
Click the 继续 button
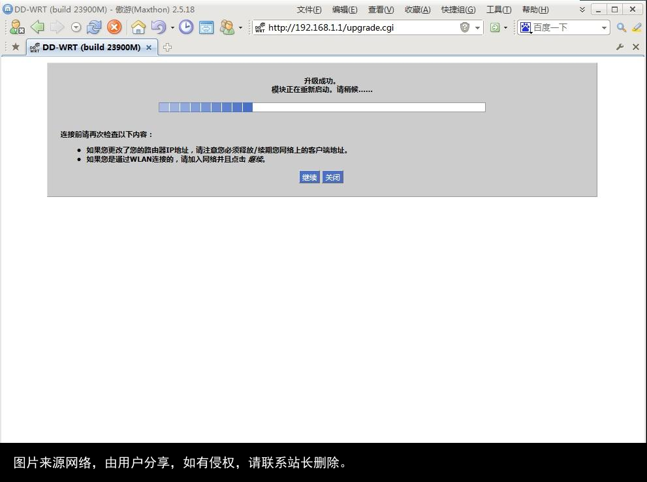point(309,177)
